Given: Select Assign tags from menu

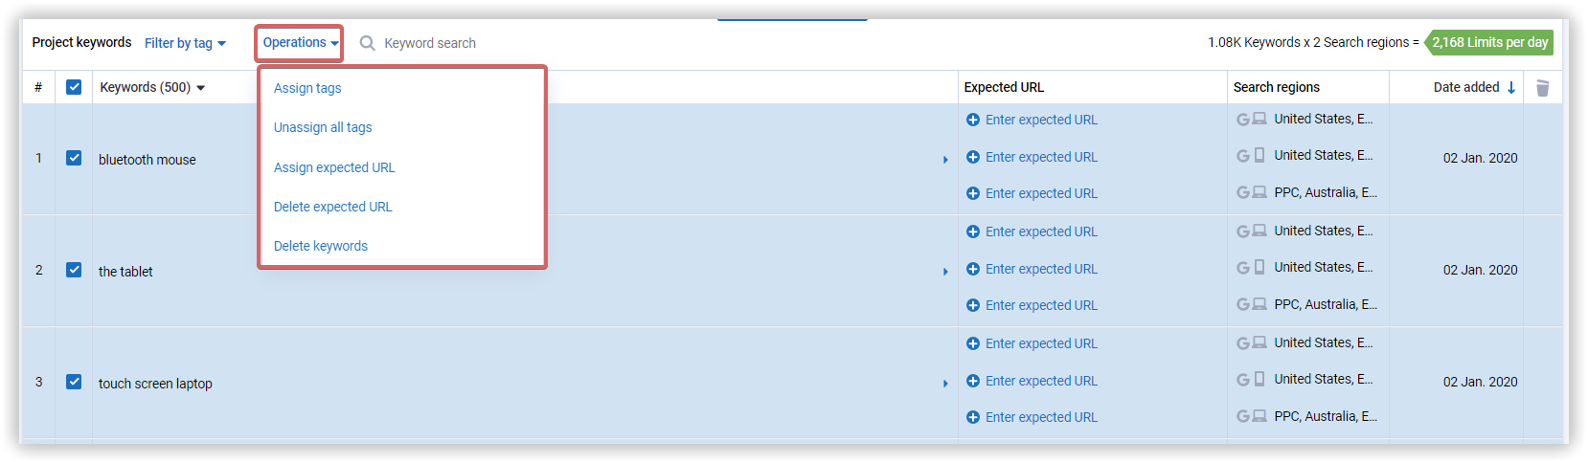Looking at the screenshot, I should click(307, 88).
